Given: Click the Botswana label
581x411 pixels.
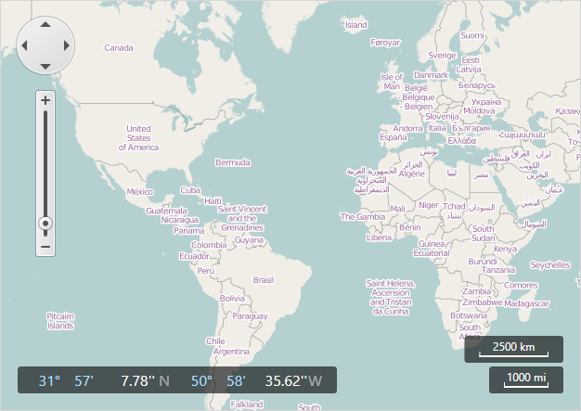Looking at the screenshot, I should (469, 315).
